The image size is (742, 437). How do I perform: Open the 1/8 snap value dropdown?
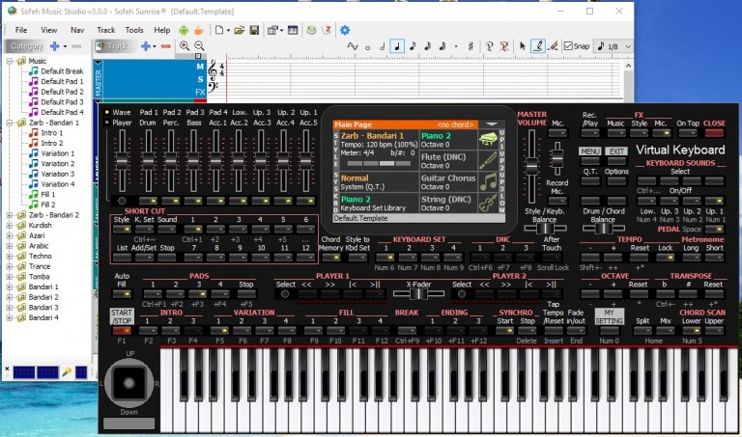click(x=628, y=46)
